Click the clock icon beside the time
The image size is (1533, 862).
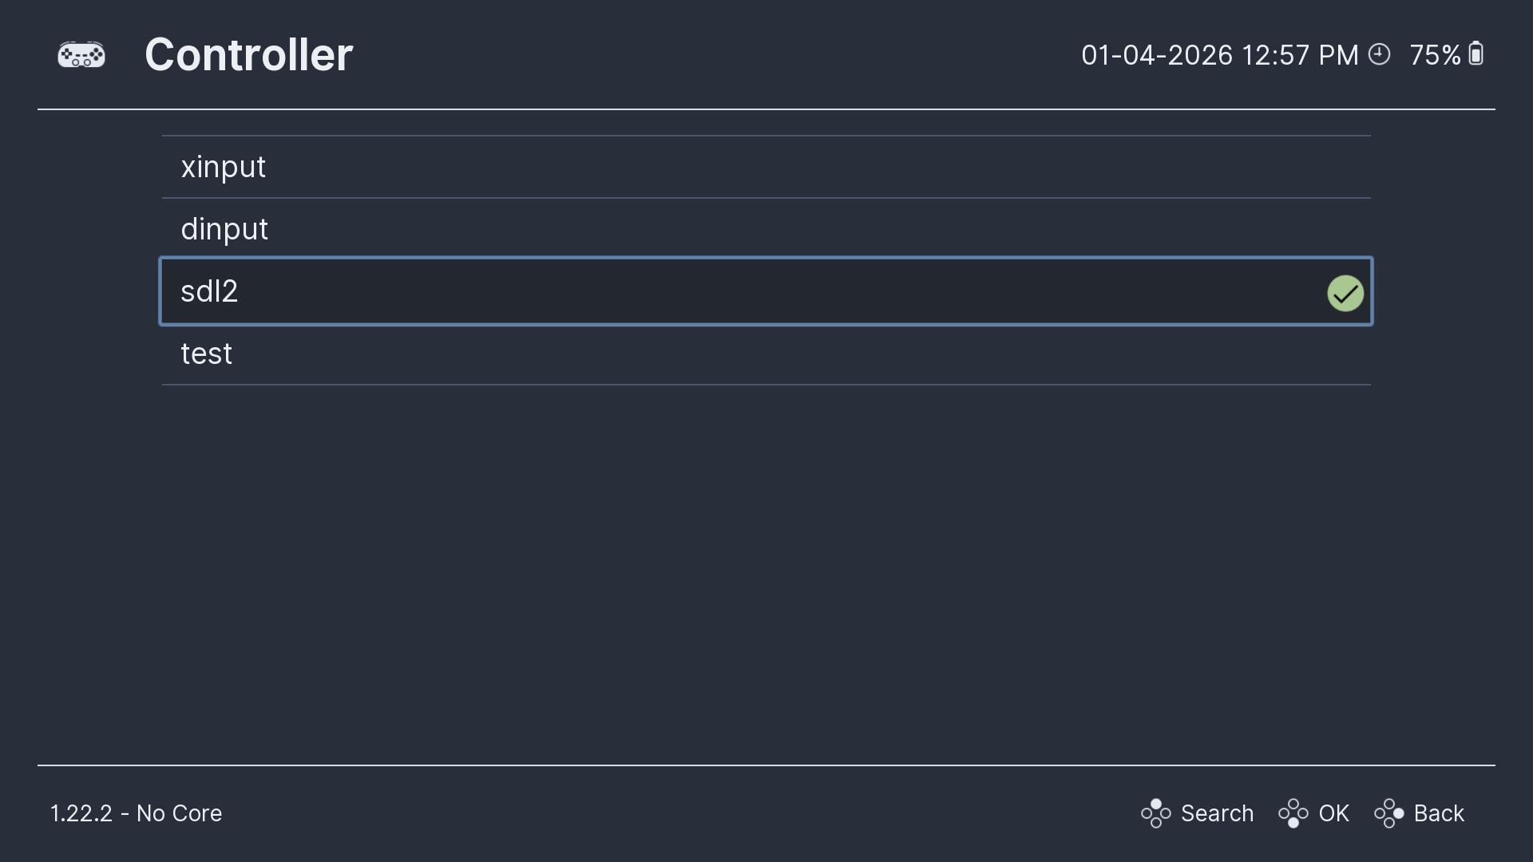coord(1379,54)
